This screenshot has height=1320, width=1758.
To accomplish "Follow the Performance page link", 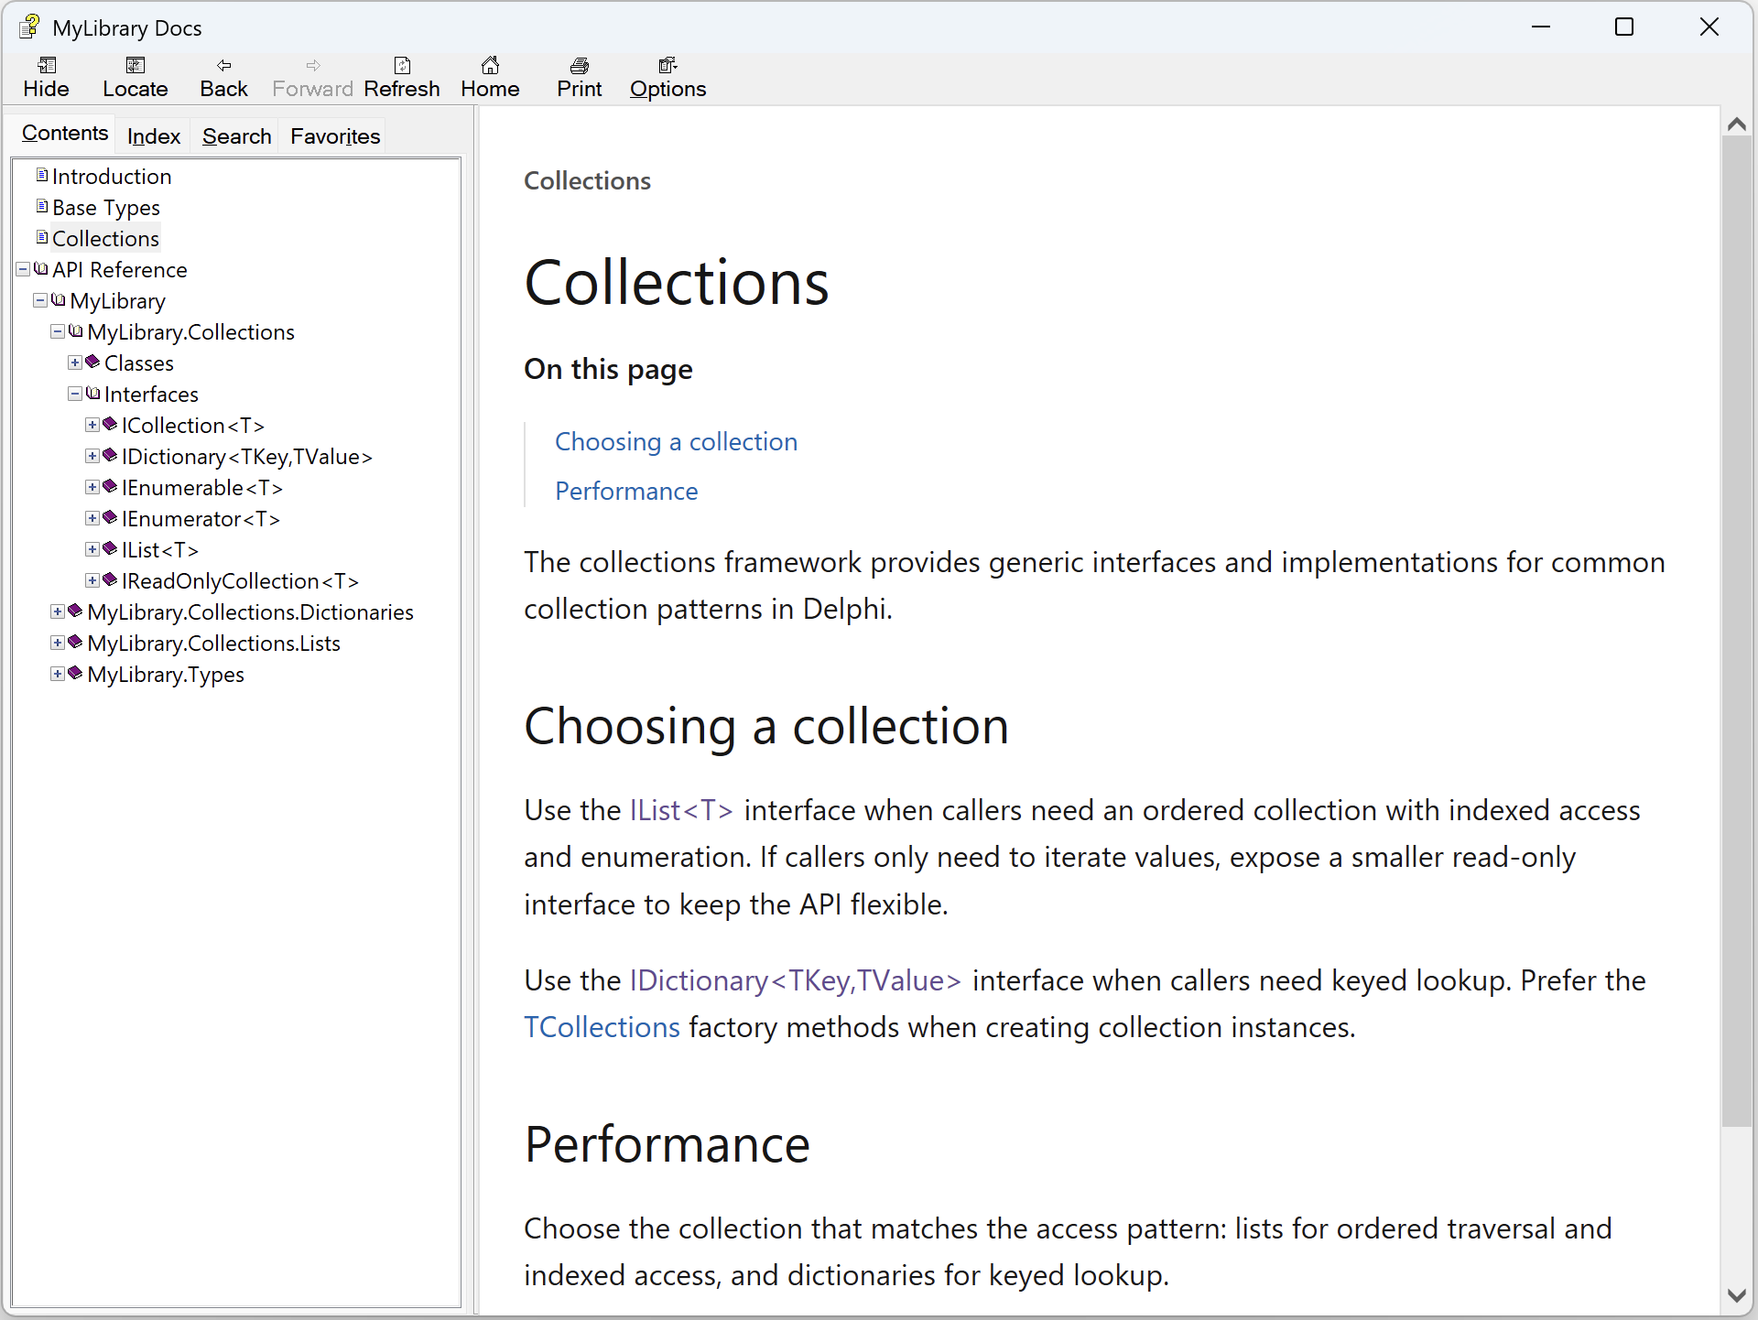I will [x=626, y=491].
